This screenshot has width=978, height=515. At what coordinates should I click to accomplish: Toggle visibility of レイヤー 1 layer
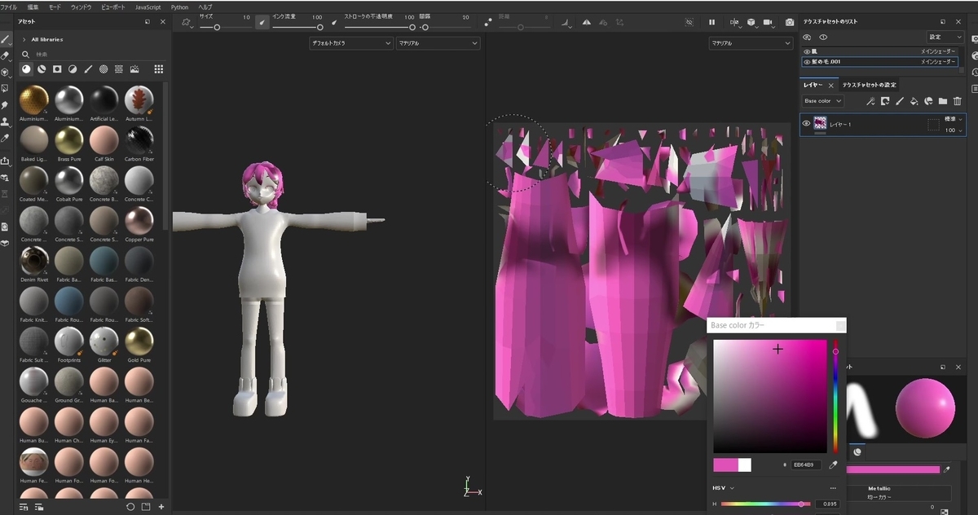pos(806,124)
